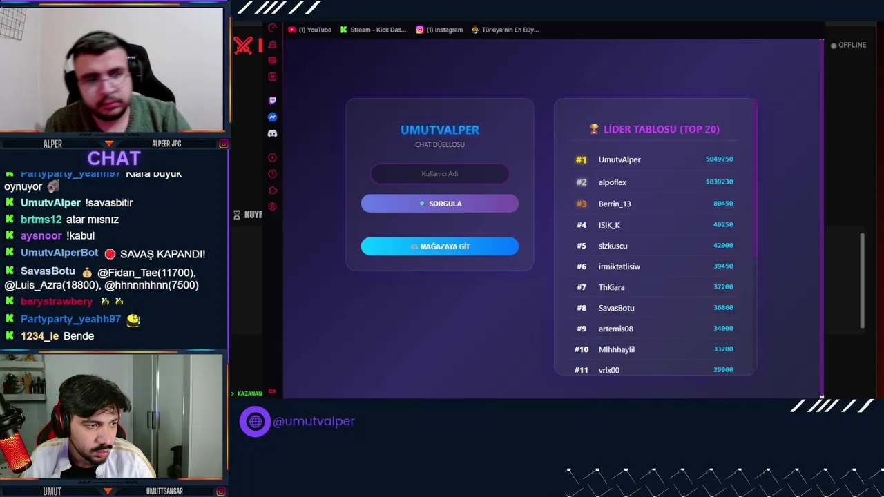Viewport: 884px width, 497px height.
Task: Select vrlx00 in the leaderboard
Action: [x=654, y=369]
